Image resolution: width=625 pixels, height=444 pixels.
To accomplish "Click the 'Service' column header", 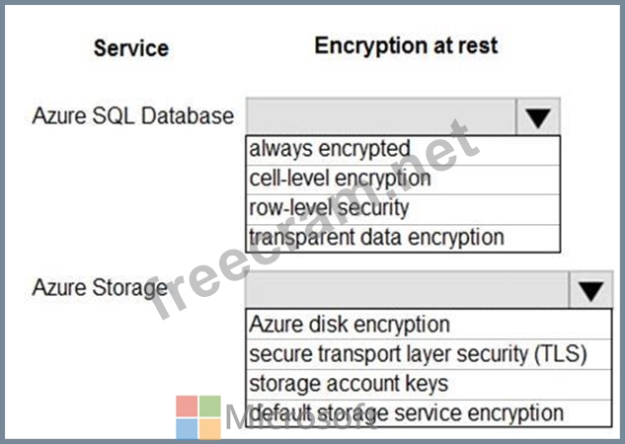I will pyautogui.click(x=131, y=48).
